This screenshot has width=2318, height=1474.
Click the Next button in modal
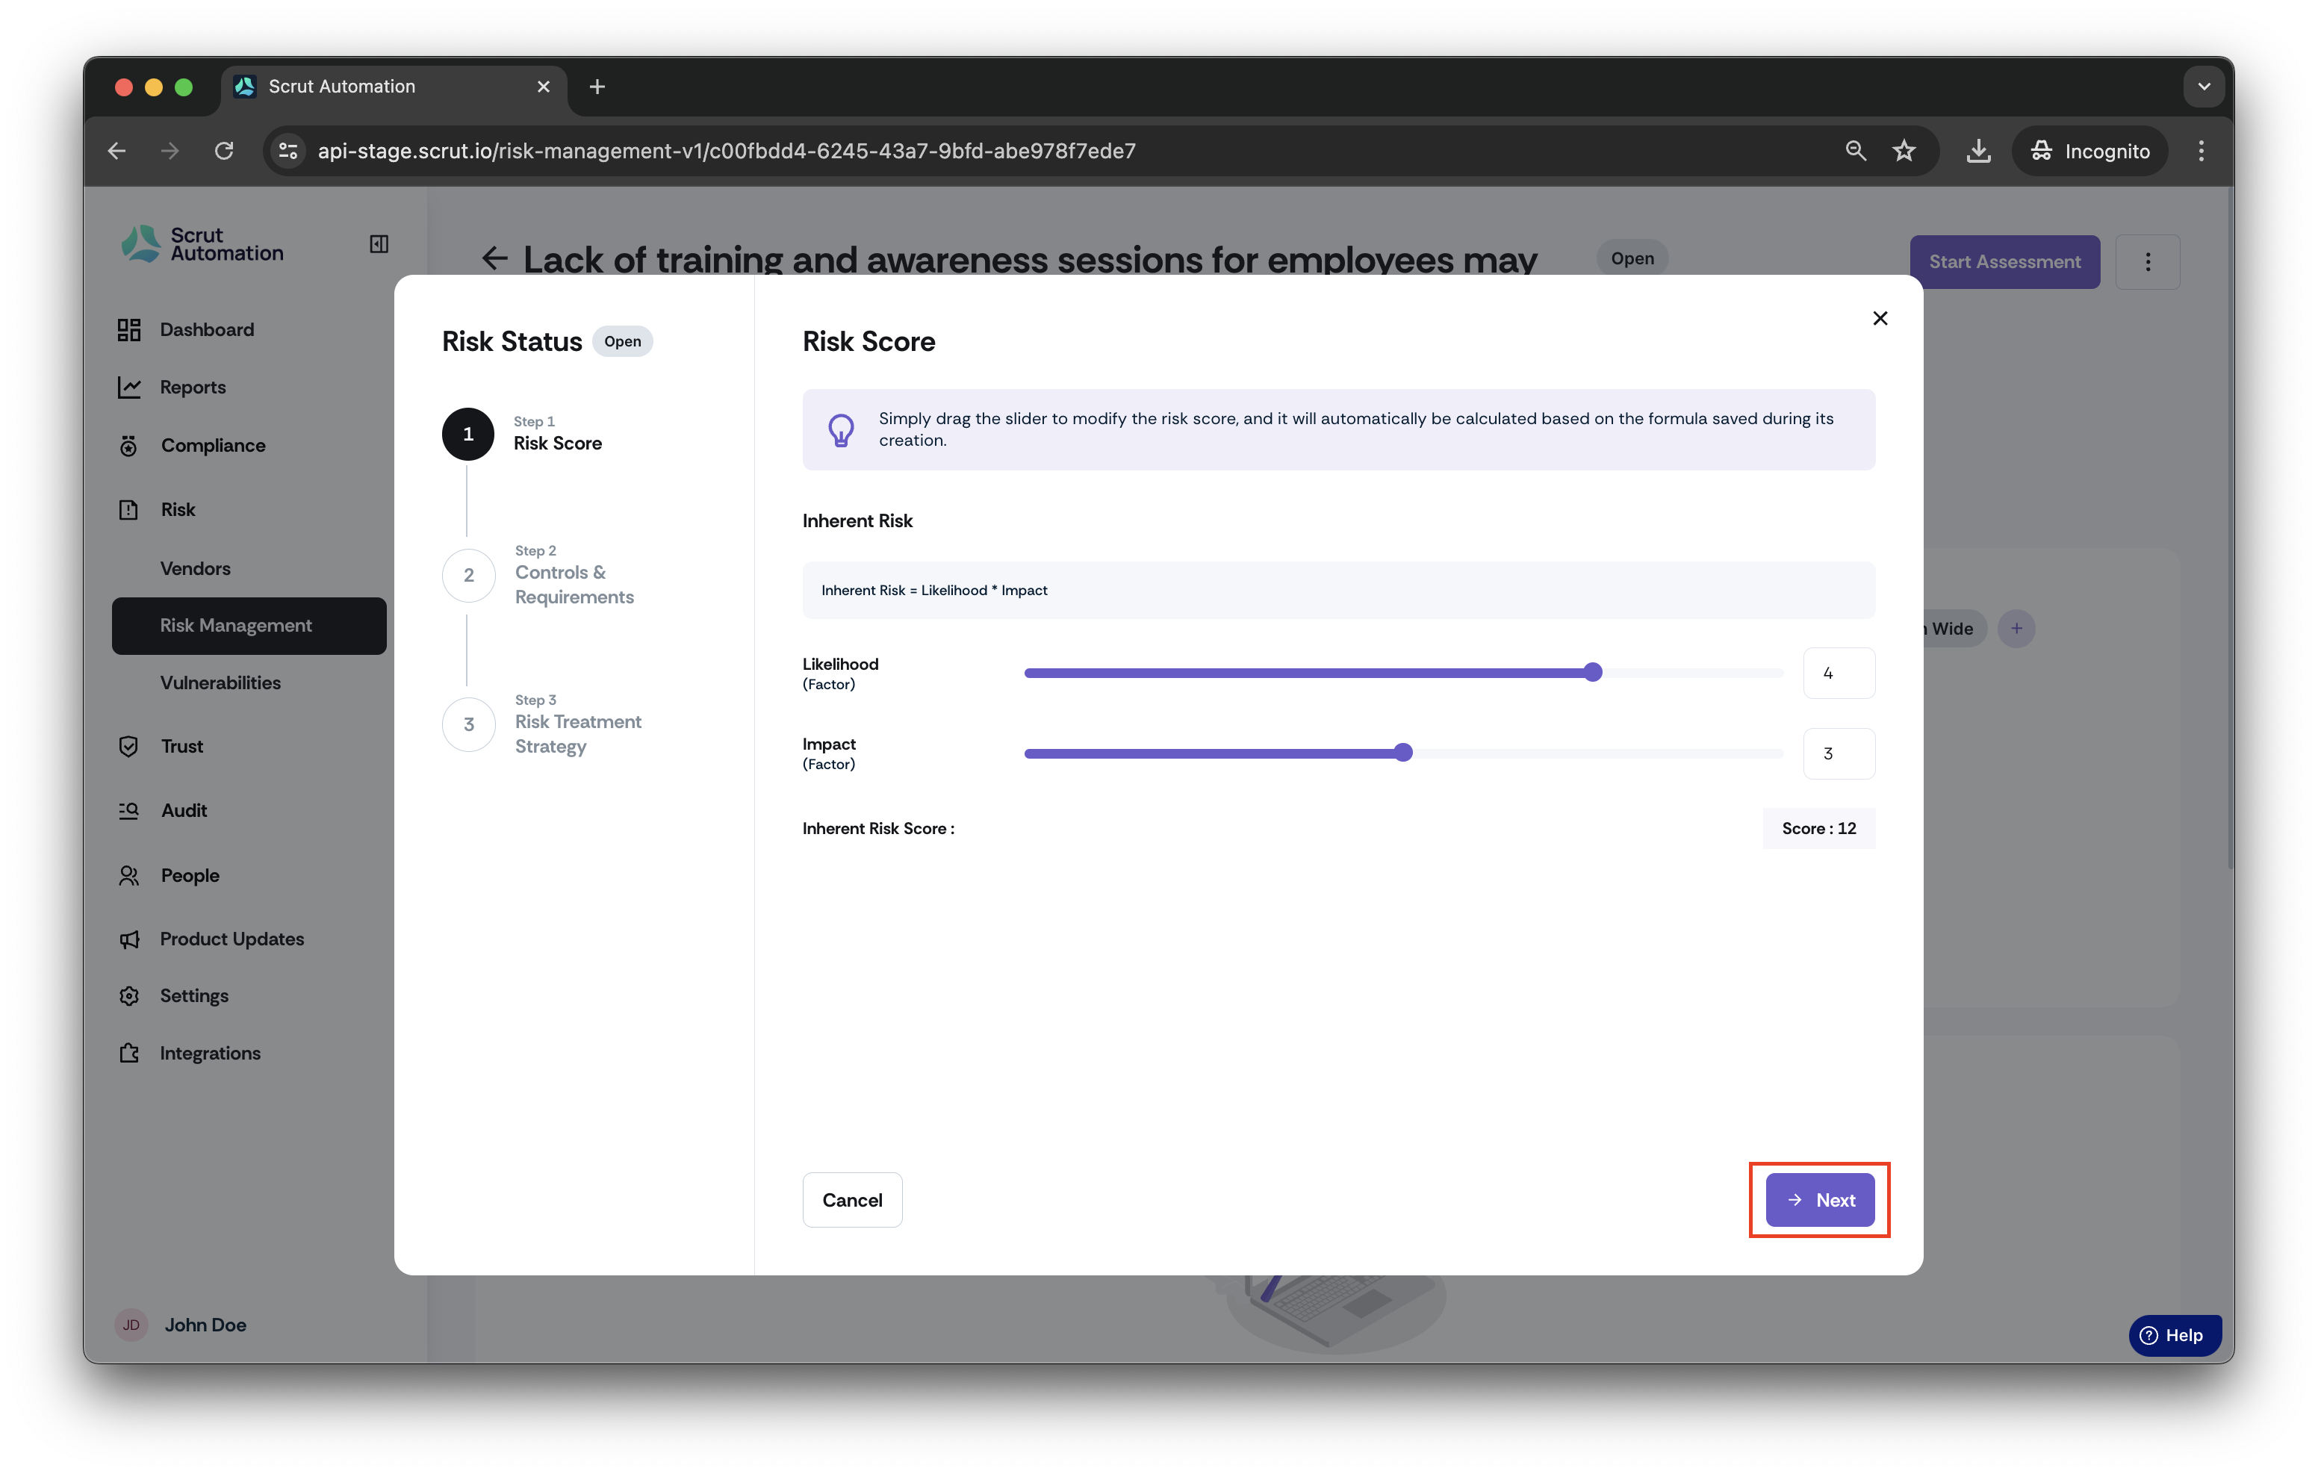click(x=1819, y=1200)
